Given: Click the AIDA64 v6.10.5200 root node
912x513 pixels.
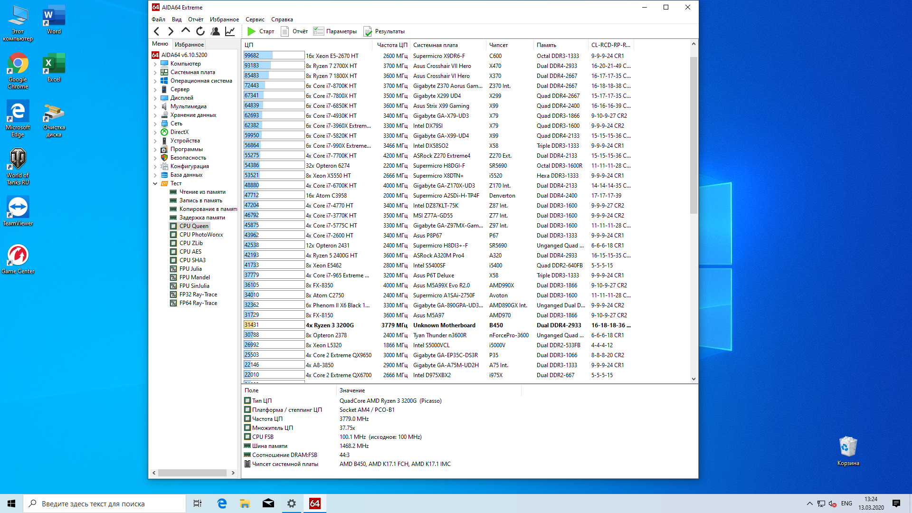Looking at the screenshot, I should pyautogui.click(x=184, y=55).
